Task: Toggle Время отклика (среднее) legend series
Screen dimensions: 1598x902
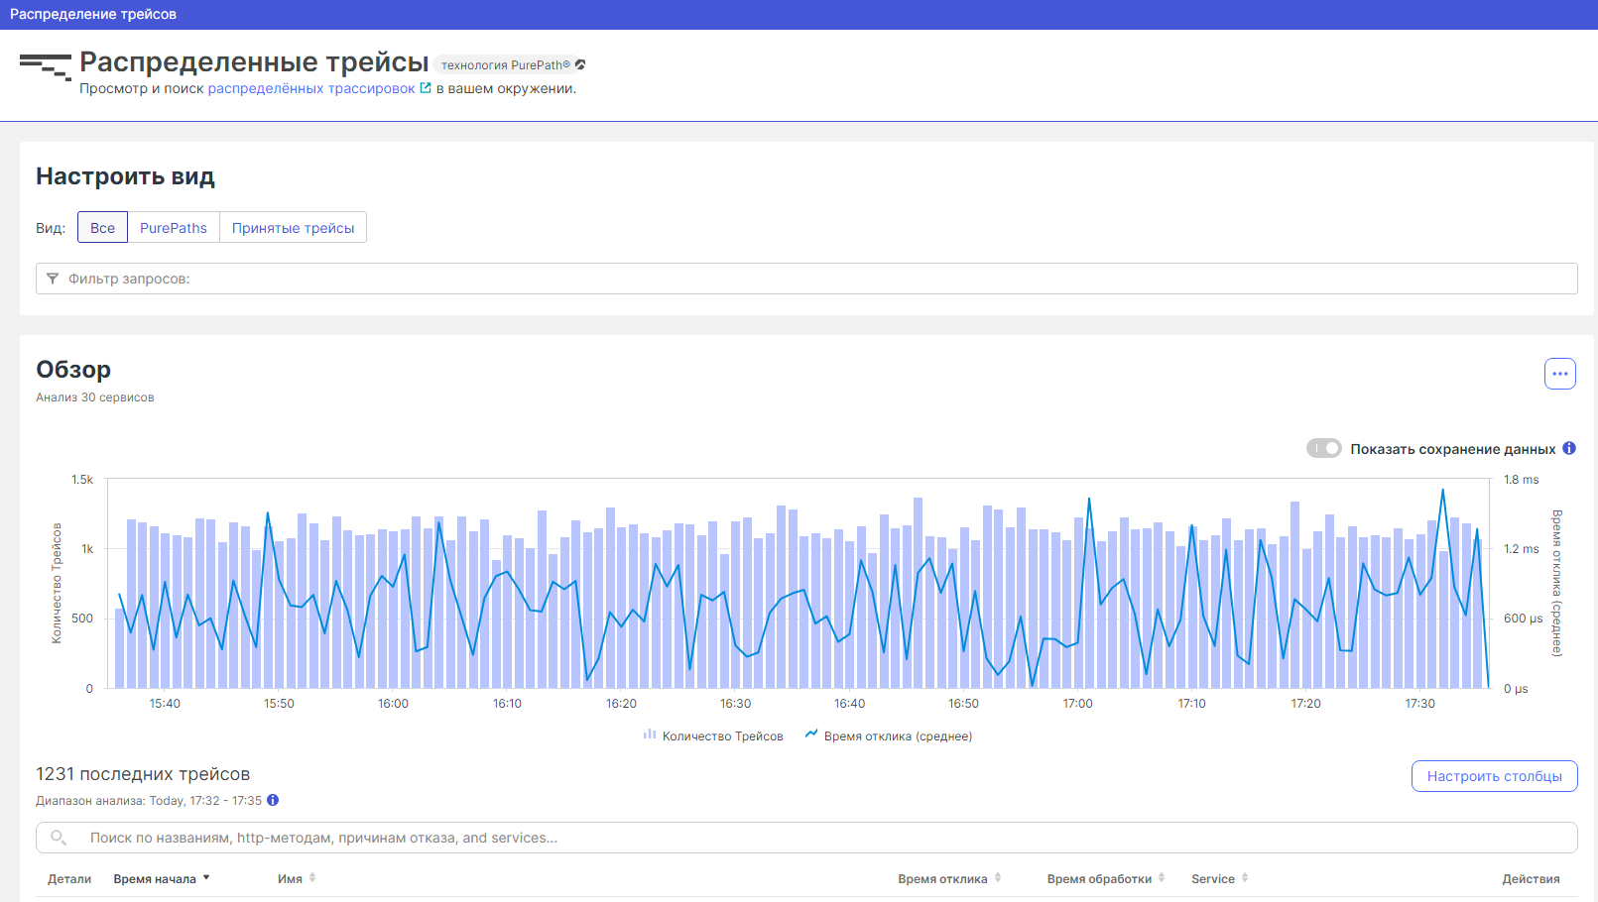Action: 889,735
